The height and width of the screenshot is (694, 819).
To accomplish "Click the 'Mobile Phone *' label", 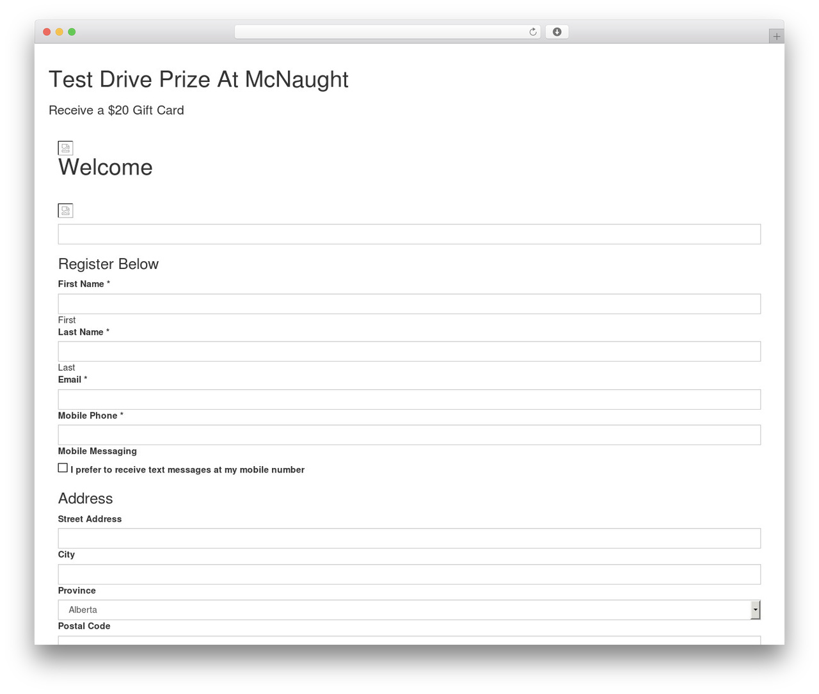I will coord(90,416).
